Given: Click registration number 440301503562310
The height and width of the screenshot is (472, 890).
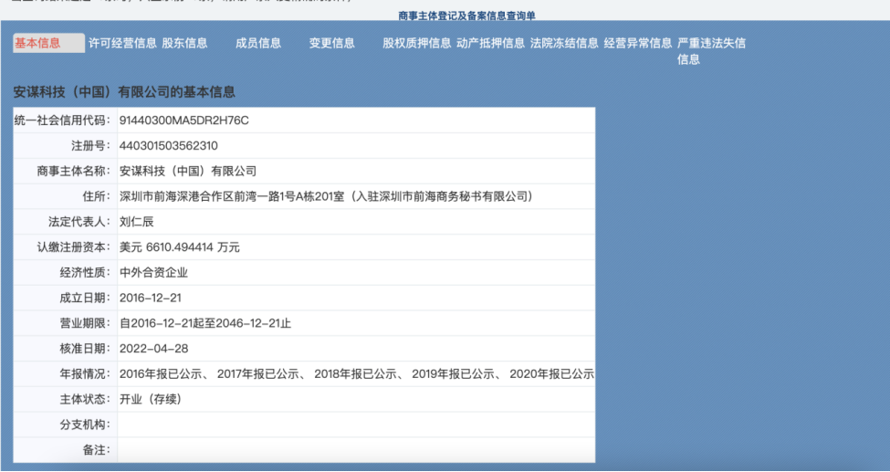Looking at the screenshot, I should point(169,146).
